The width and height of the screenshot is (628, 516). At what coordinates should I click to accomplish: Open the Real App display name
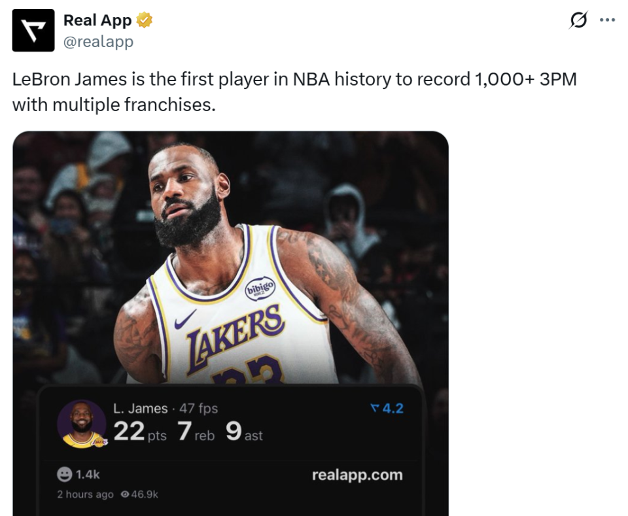97,21
